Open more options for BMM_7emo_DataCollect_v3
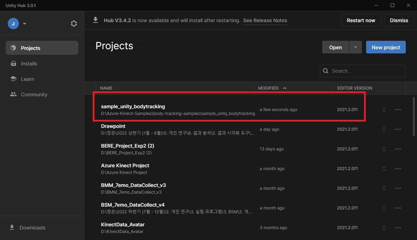Screen dimensions: 417x240 coord(398,188)
